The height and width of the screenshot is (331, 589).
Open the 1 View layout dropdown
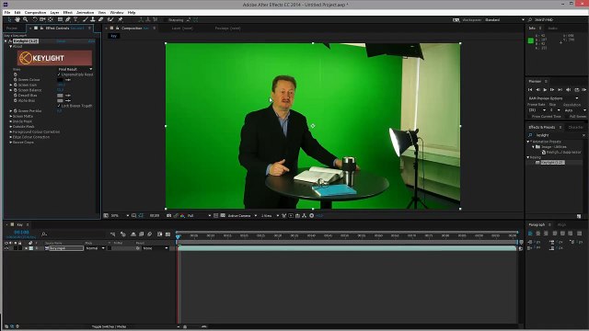coord(270,216)
